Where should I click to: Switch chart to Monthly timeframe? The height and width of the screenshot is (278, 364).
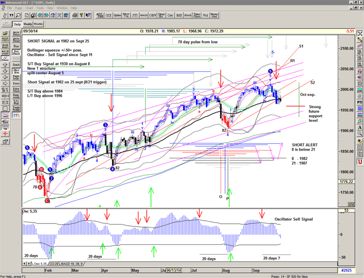coord(39,24)
